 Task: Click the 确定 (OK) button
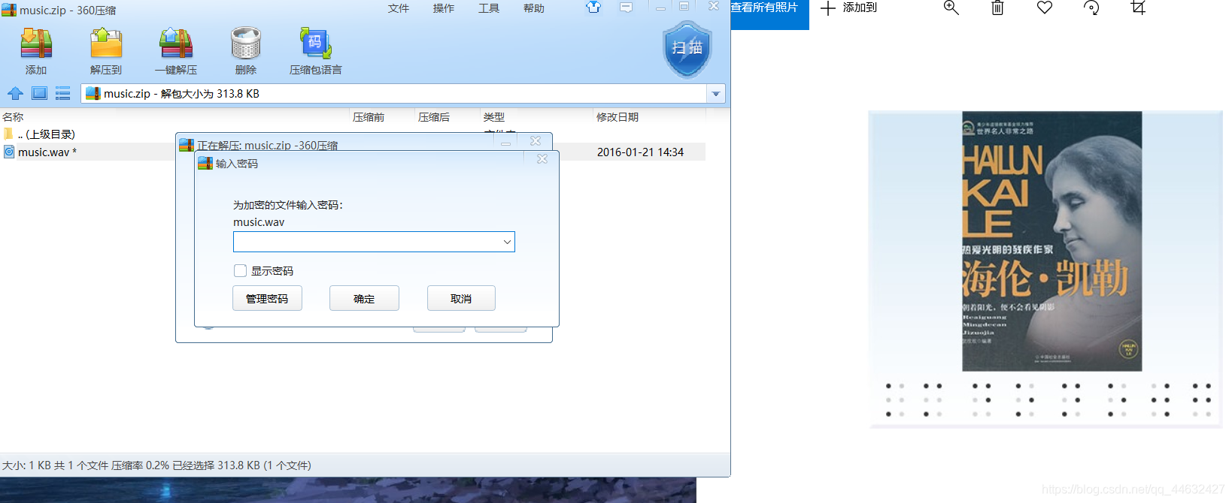coord(364,298)
